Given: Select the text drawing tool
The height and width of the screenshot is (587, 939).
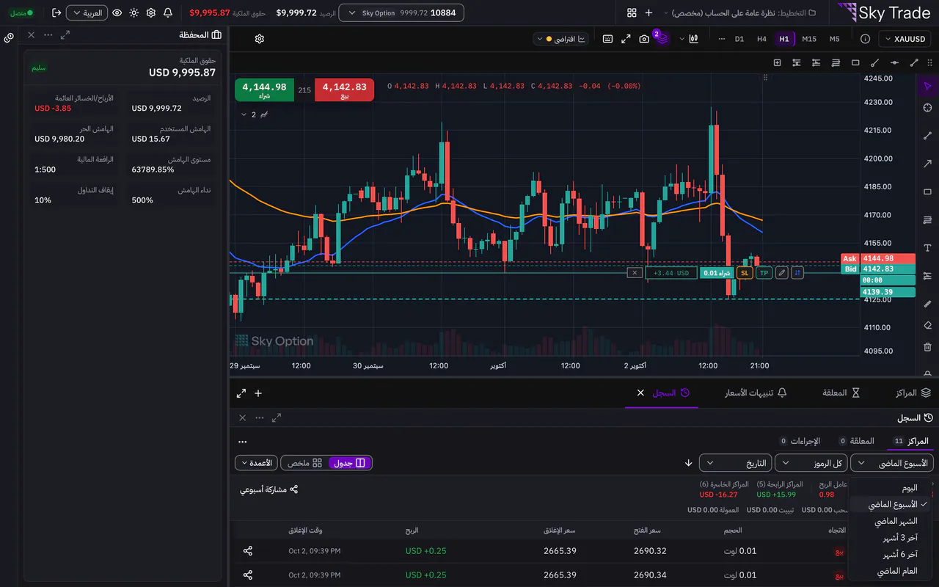Looking at the screenshot, I should [x=927, y=248].
